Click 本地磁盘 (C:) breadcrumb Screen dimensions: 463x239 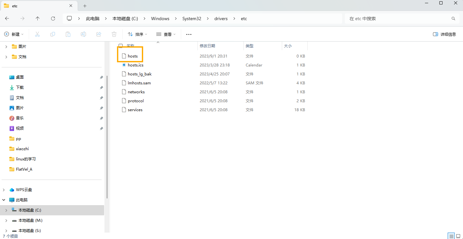(125, 19)
